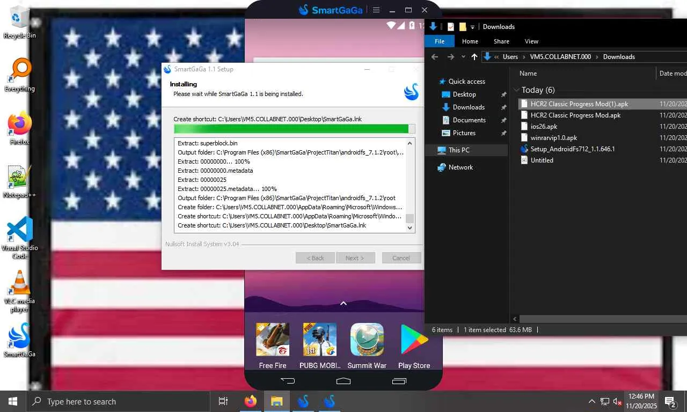Select the Visual Studio Code desktop shortcut

click(20, 238)
